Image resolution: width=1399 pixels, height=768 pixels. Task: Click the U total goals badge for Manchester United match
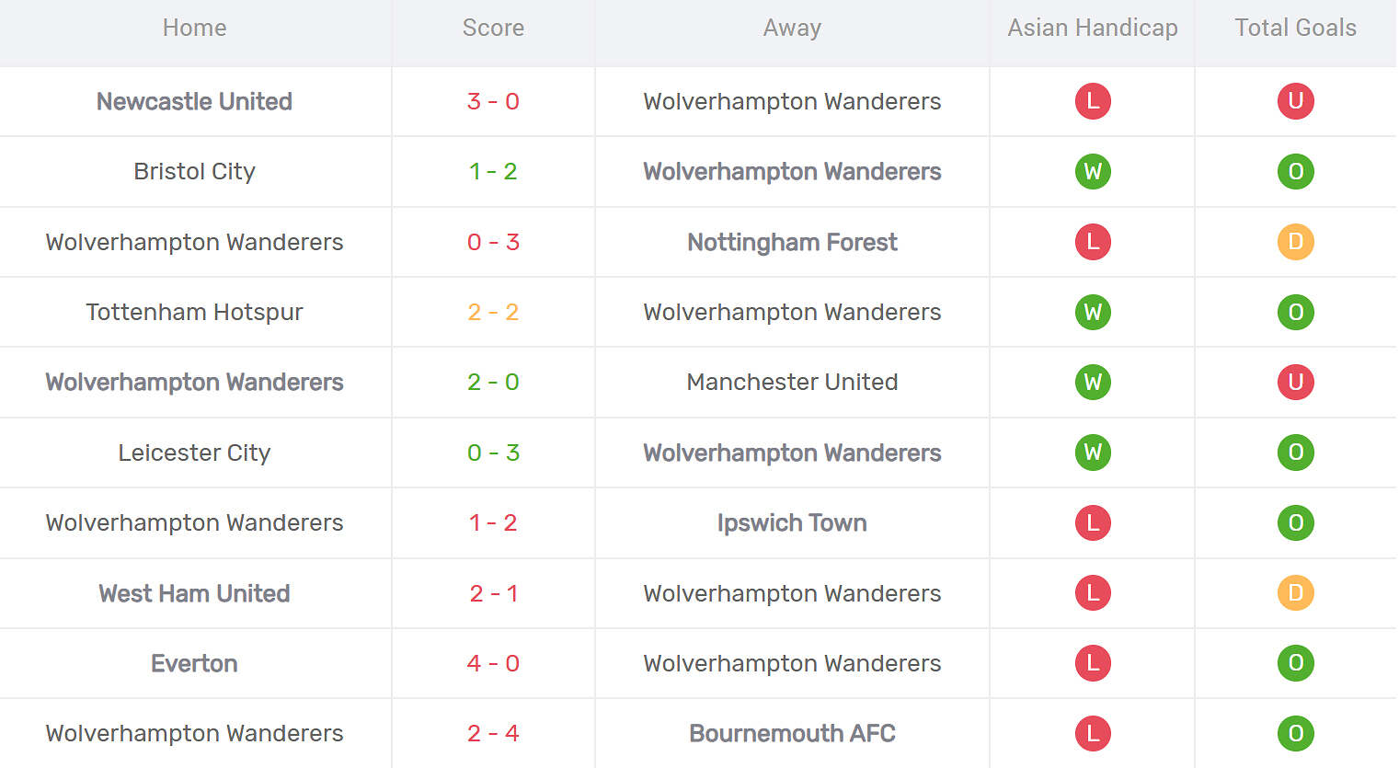[x=1295, y=382]
